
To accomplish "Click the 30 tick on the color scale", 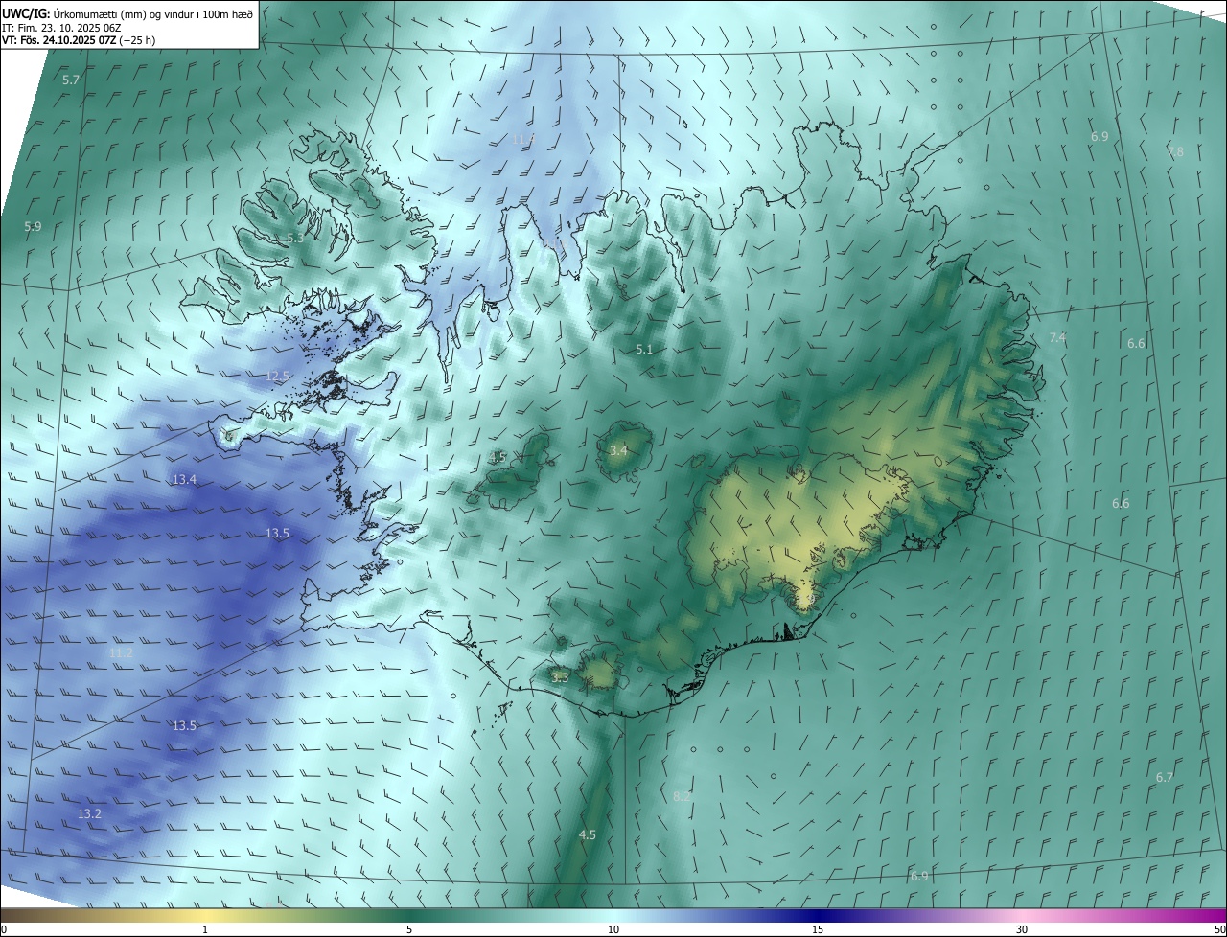I will pyautogui.click(x=1022, y=930).
